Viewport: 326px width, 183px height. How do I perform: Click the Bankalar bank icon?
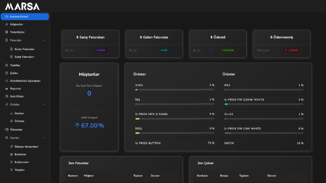click(x=12, y=154)
